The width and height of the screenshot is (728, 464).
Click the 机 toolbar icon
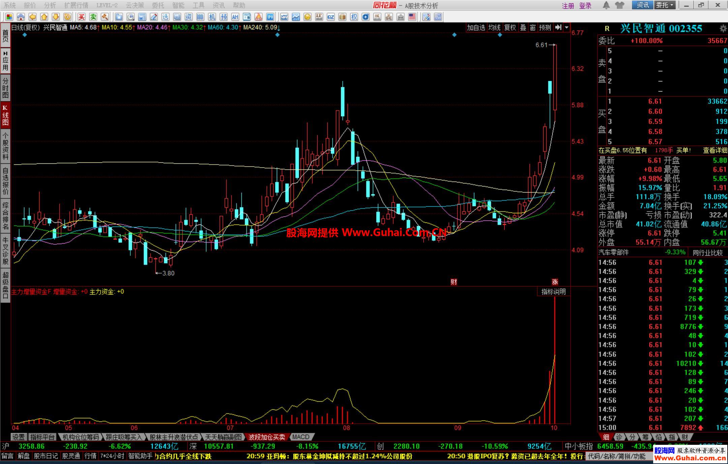point(212,17)
